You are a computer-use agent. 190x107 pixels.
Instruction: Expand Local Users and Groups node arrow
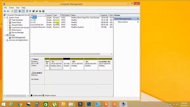point(7,28)
